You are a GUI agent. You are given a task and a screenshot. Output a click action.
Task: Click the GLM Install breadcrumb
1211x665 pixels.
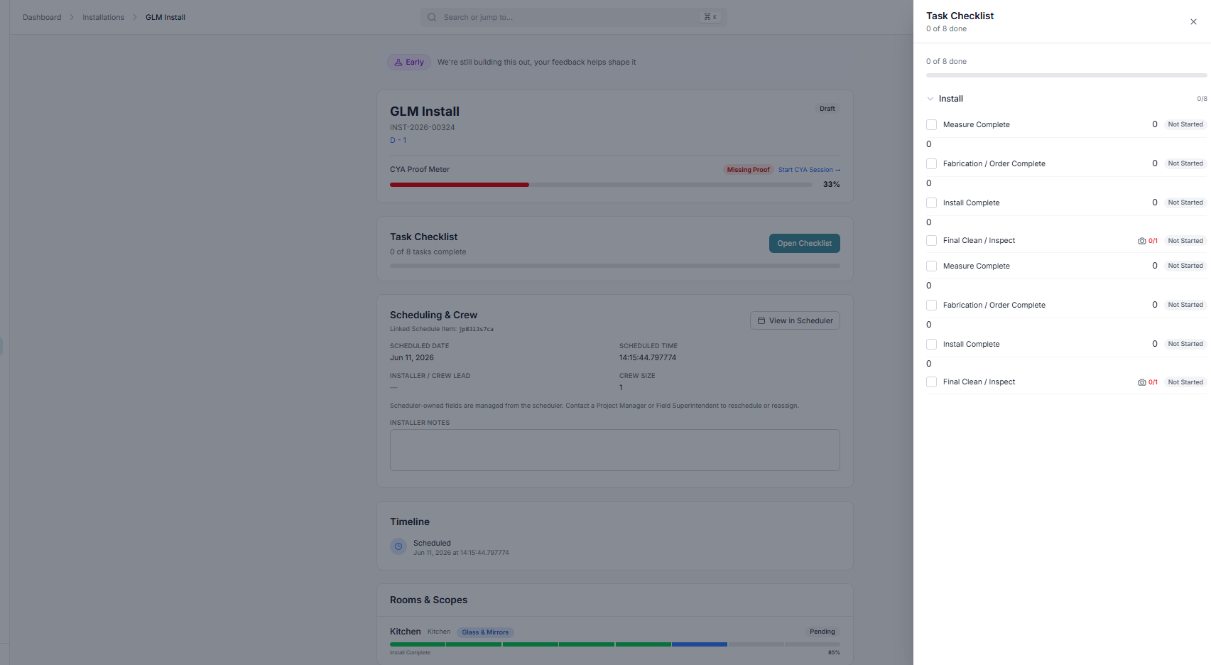click(x=165, y=17)
